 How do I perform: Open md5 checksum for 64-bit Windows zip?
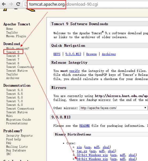pyautogui.click(x=123, y=159)
